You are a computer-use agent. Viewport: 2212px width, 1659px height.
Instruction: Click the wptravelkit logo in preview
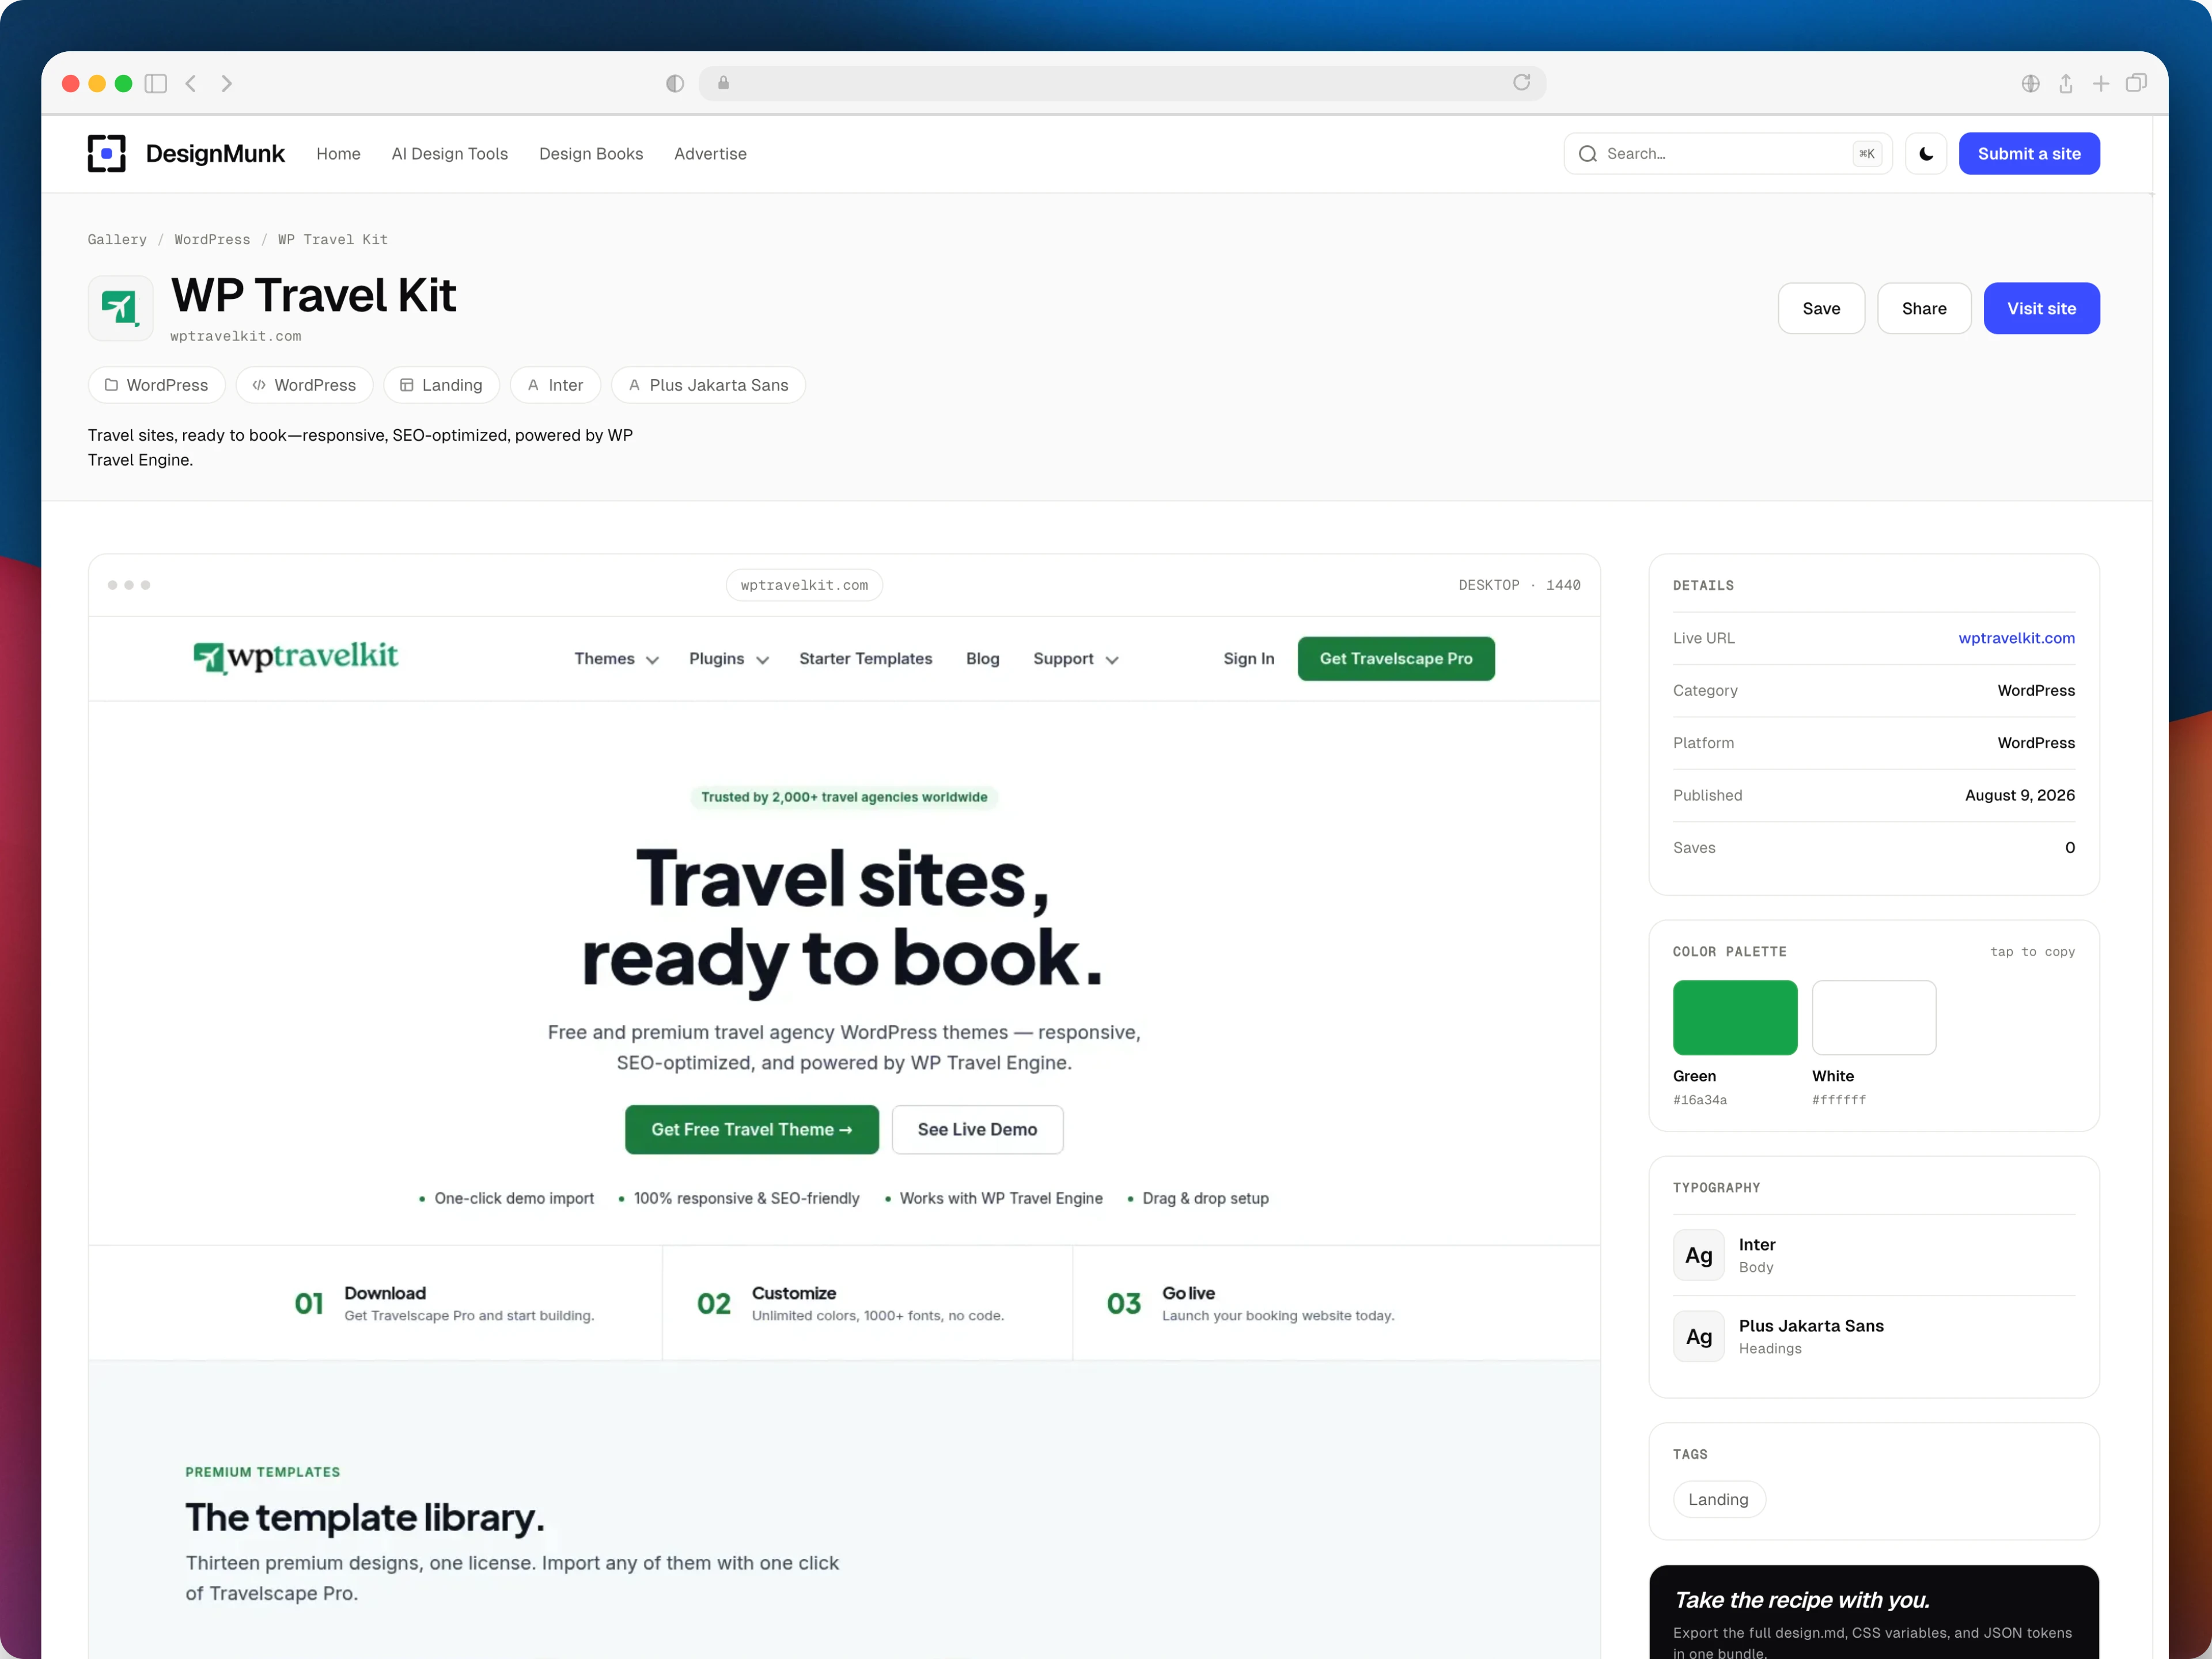[x=295, y=657]
